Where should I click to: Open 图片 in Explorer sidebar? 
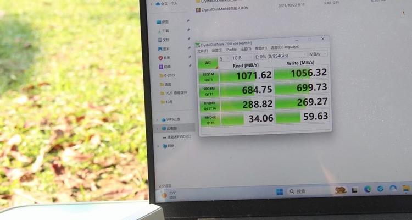point(164,49)
